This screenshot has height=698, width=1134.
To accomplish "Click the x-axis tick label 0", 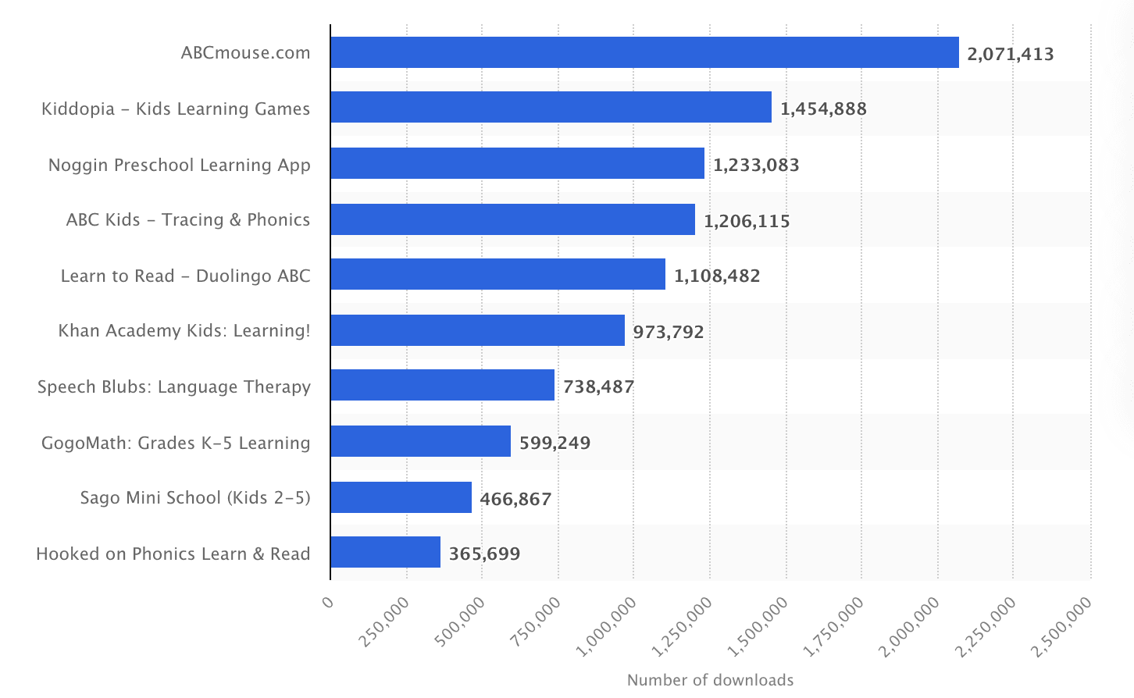I will [328, 602].
